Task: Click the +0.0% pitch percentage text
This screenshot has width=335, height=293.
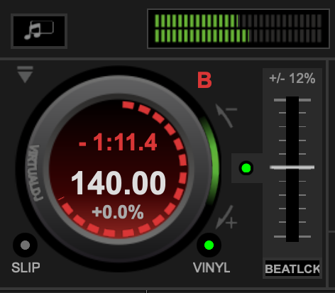Action: click(118, 212)
